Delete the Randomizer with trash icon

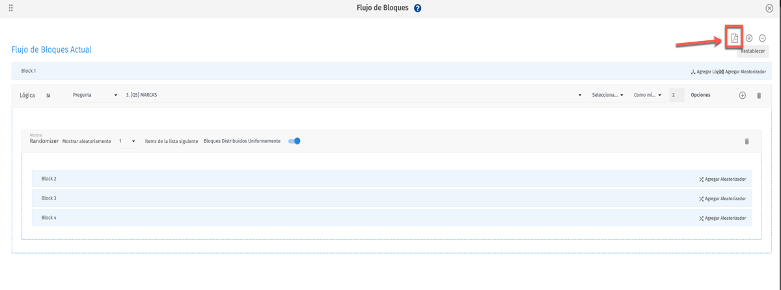pos(747,141)
